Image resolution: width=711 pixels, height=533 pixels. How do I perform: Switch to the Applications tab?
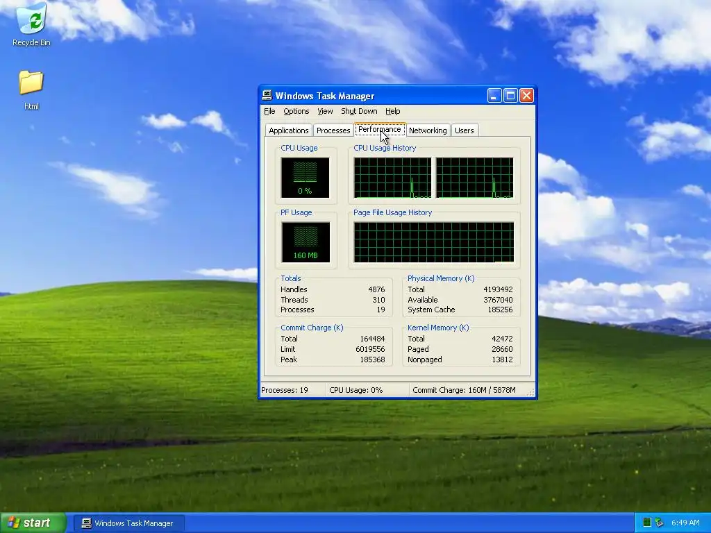point(288,130)
